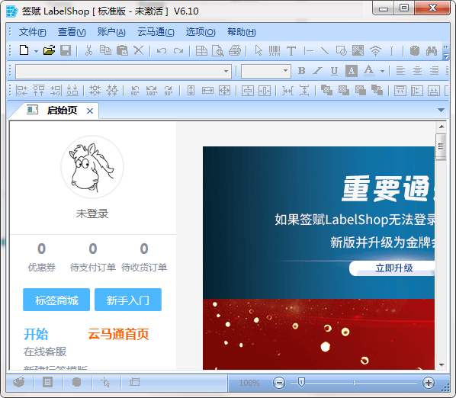Paste from clipboard icon
Screen dimensions: 456x398
point(122,50)
